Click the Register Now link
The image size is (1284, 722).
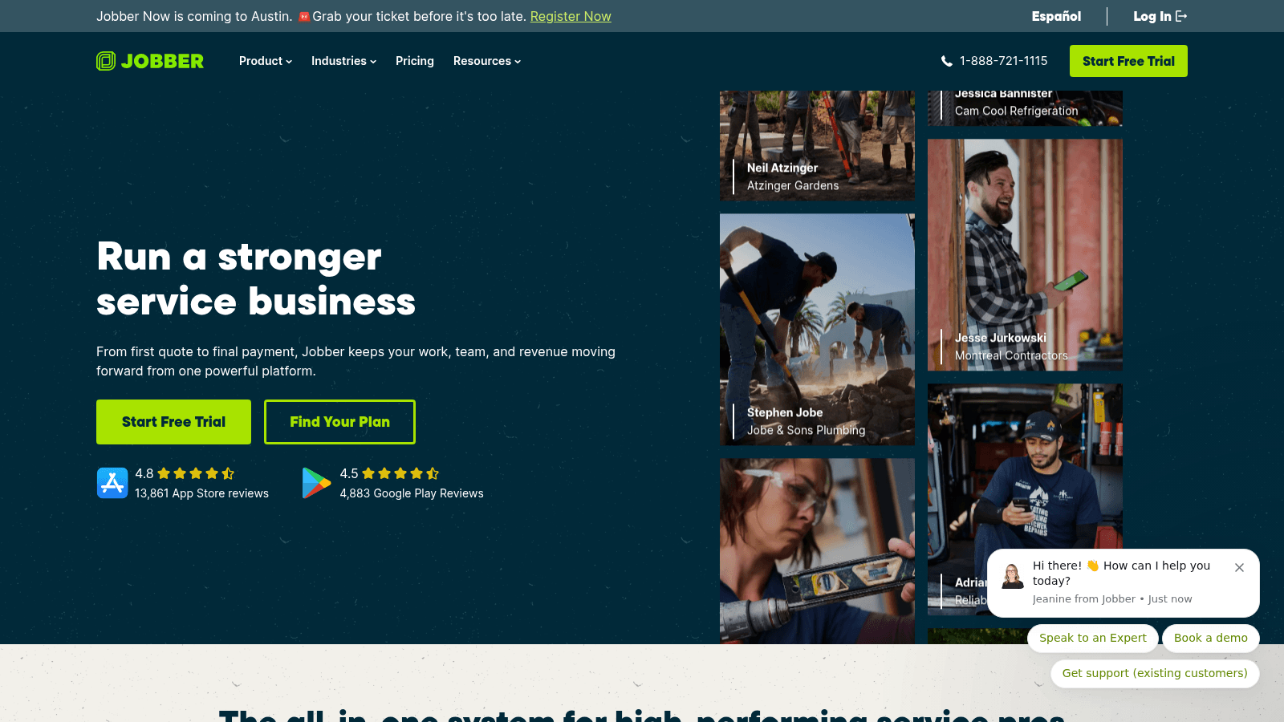point(571,16)
